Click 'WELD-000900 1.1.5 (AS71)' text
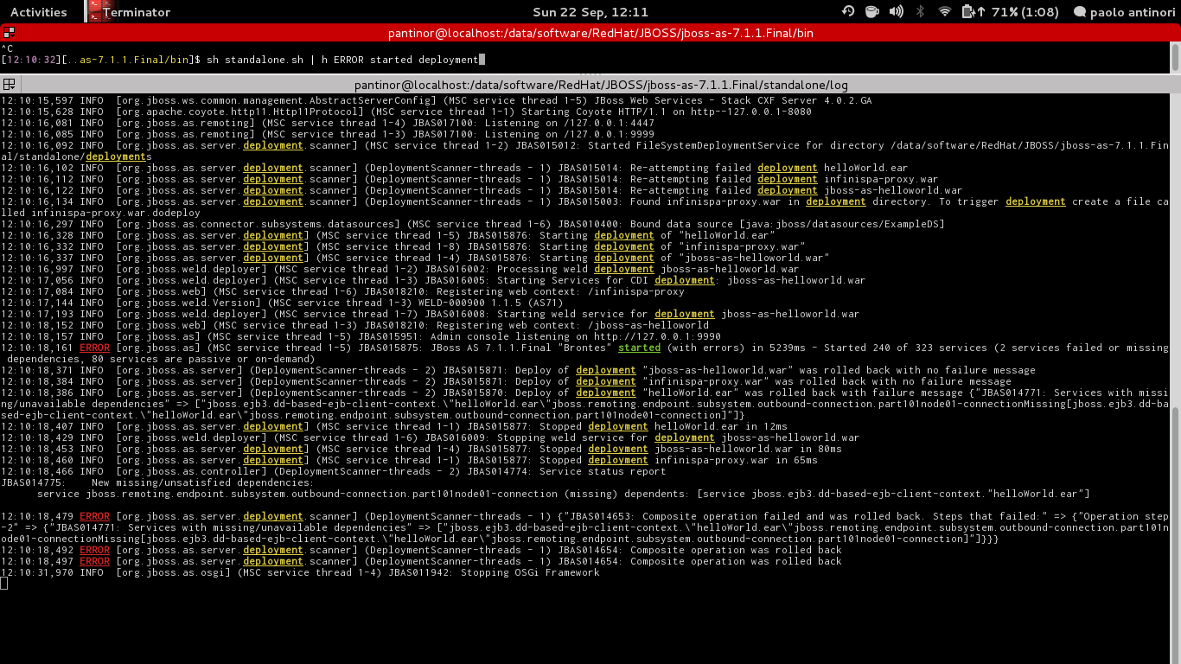The height and width of the screenshot is (664, 1181). point(489,303)
